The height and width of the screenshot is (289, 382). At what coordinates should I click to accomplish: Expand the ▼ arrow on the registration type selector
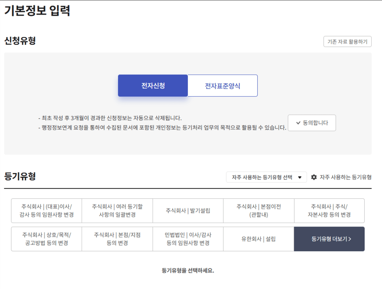pyautogui.click(x=299, y=177)
